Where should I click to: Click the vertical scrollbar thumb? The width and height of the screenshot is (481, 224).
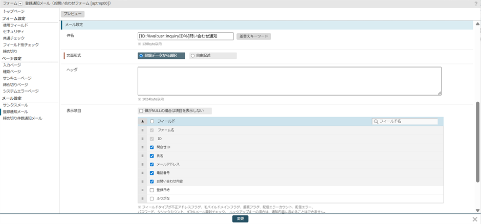pos(477,142)
